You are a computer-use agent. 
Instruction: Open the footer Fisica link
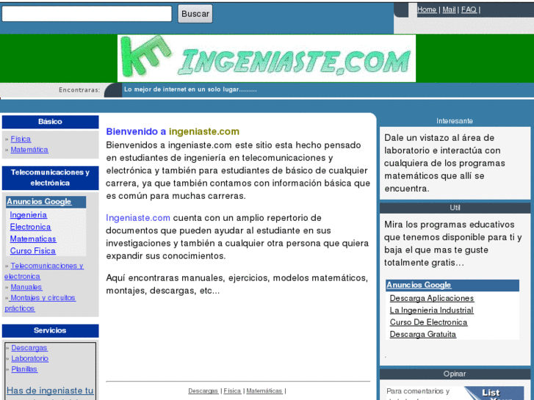coord(232,390)
